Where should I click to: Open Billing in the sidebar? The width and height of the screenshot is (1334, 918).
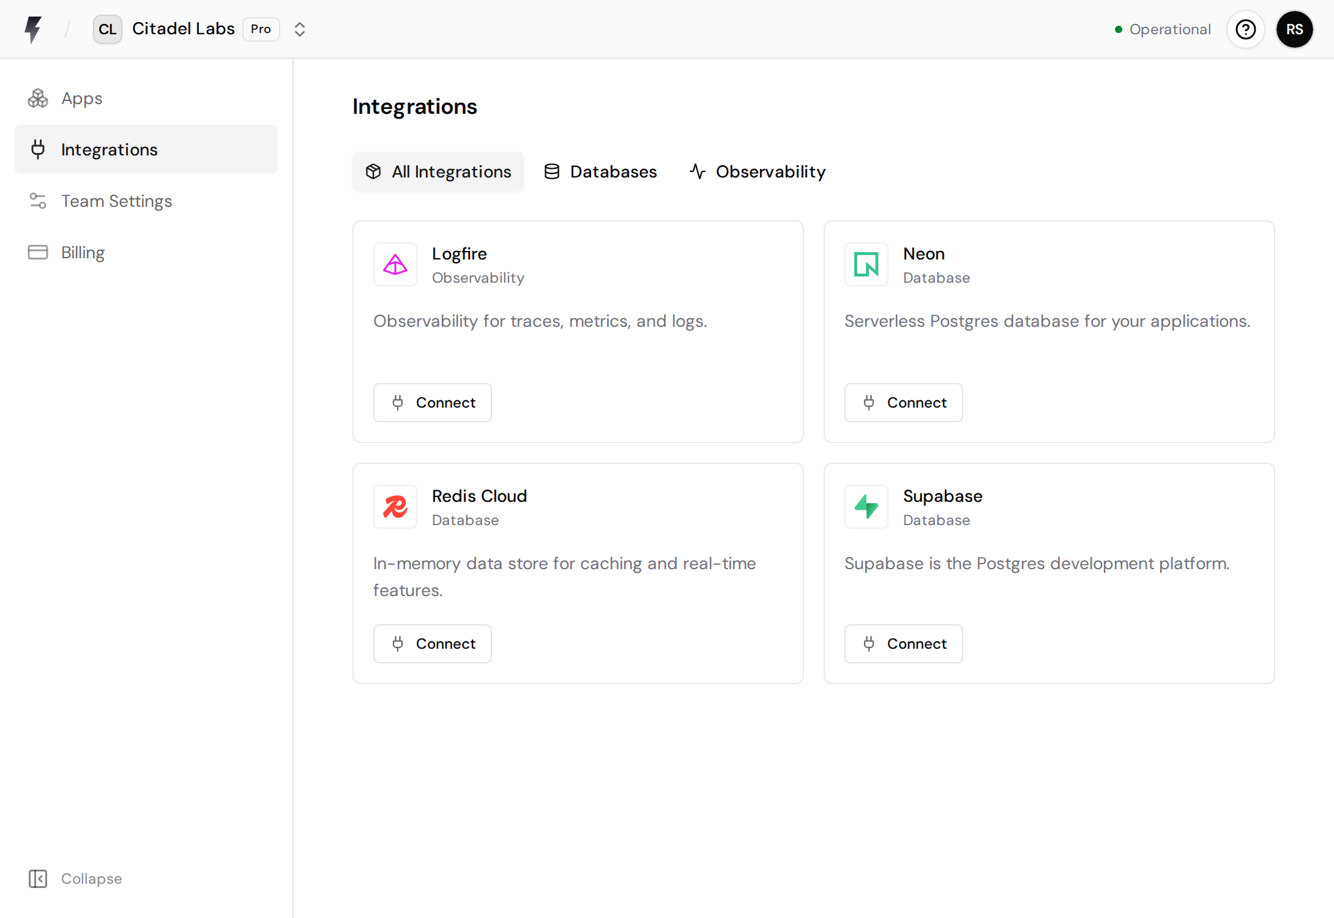point(146,252)
